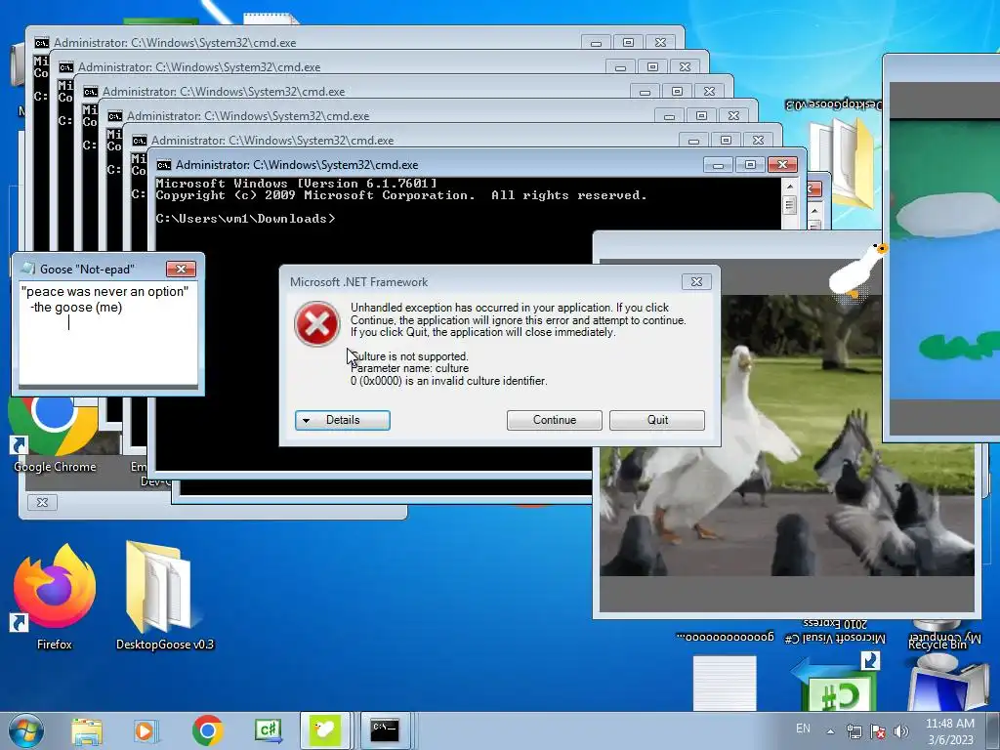Expand Details in the .NET Framework dialog
This screenshot has width=1000, height=750.
pyautogui.click(x=343, y=420)
